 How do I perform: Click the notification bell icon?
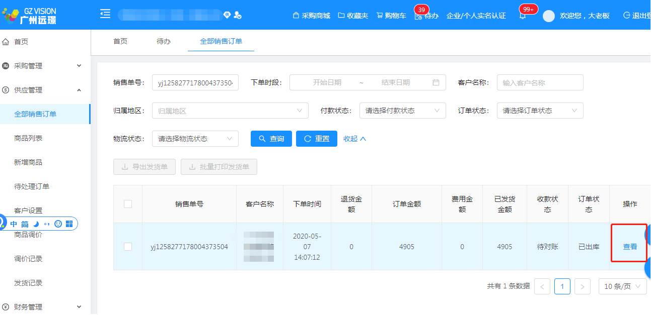point(523,16)
